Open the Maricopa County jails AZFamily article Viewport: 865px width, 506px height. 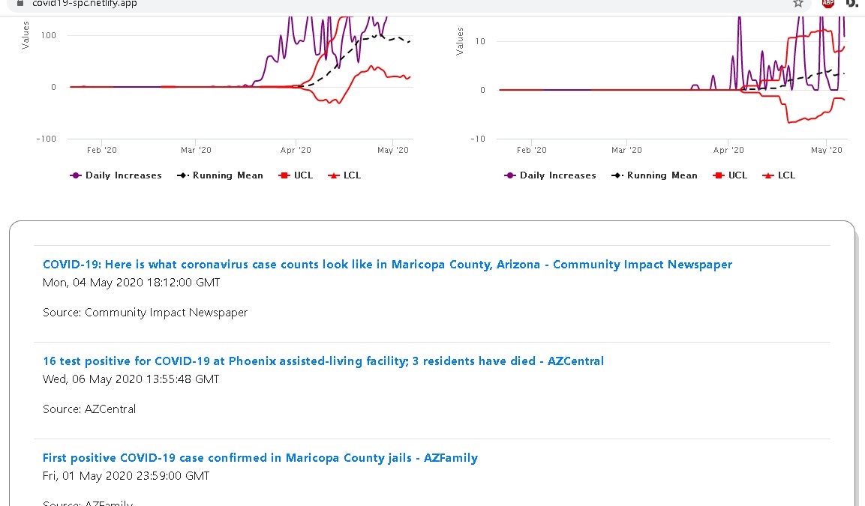coord(260,457)
